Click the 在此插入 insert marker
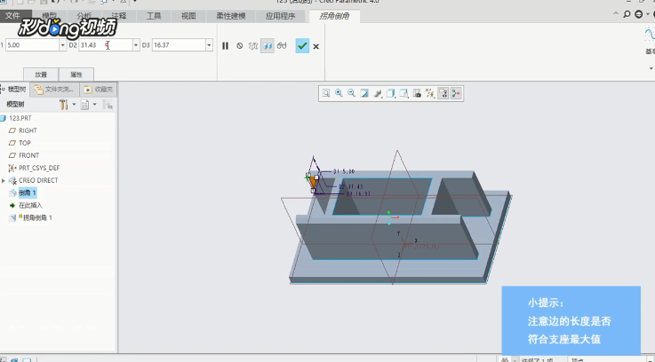 coord(30,205)
